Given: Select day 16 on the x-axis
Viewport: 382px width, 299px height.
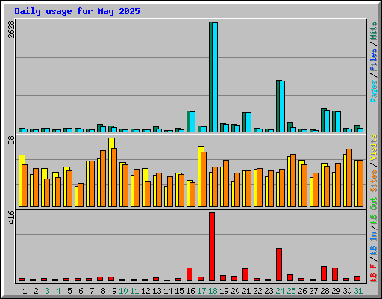Looking at the screenshot, I should pos(190,291).
